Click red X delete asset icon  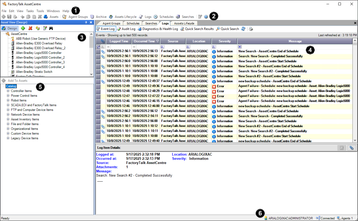[x=30, y=28]
